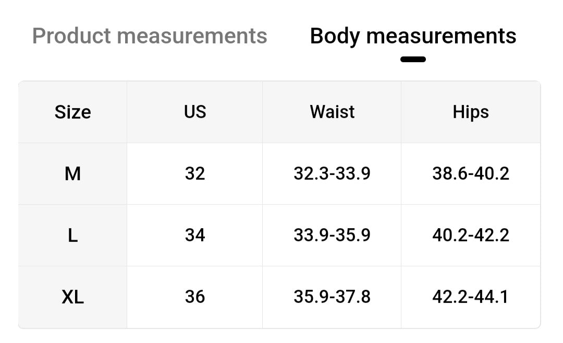Screen dimensions: 563x343
Task: Click the active tab underline indicator
Action: (413, 59)
